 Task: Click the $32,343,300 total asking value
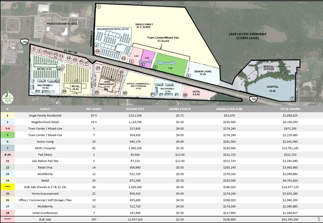(290, 219)
